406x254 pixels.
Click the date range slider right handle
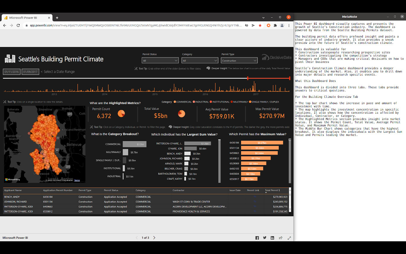(290, 78)
